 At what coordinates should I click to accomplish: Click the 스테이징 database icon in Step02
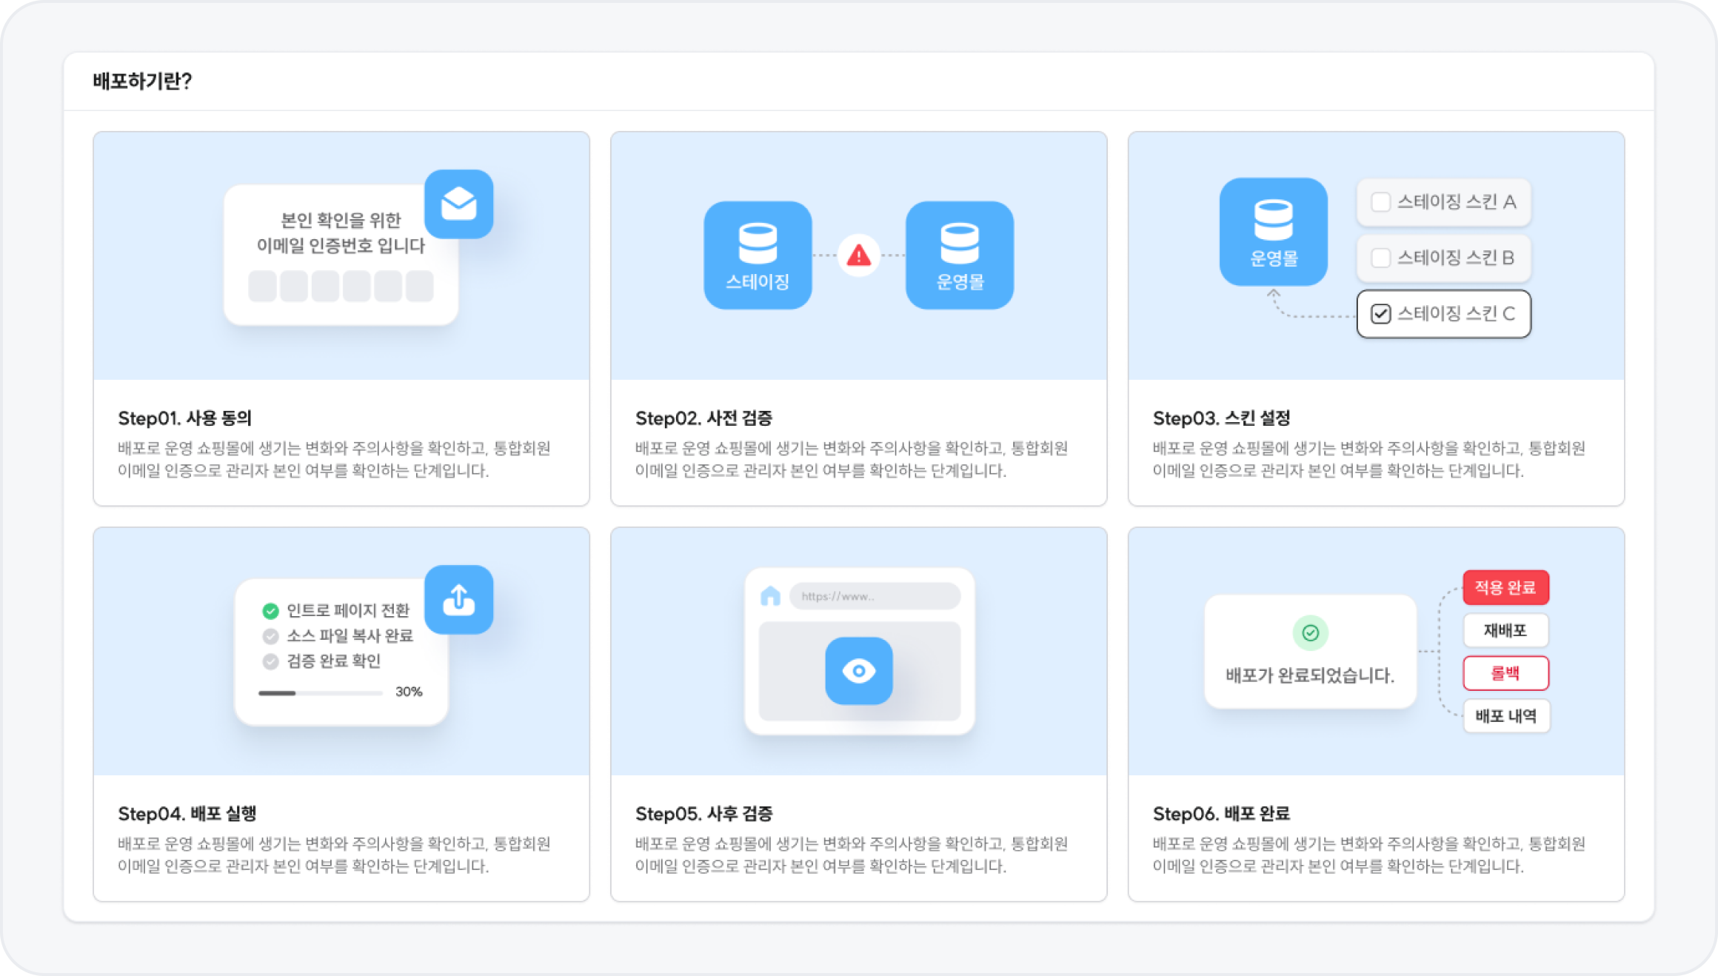758,255
